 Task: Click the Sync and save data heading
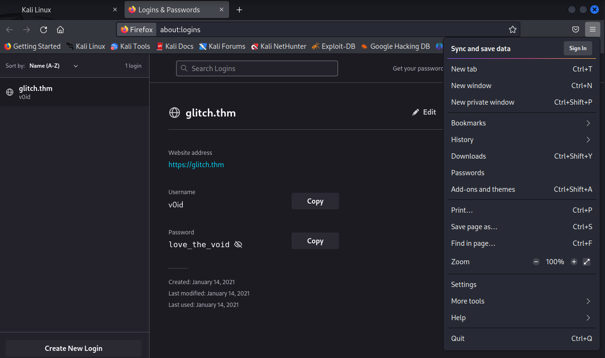click(480, 48)
